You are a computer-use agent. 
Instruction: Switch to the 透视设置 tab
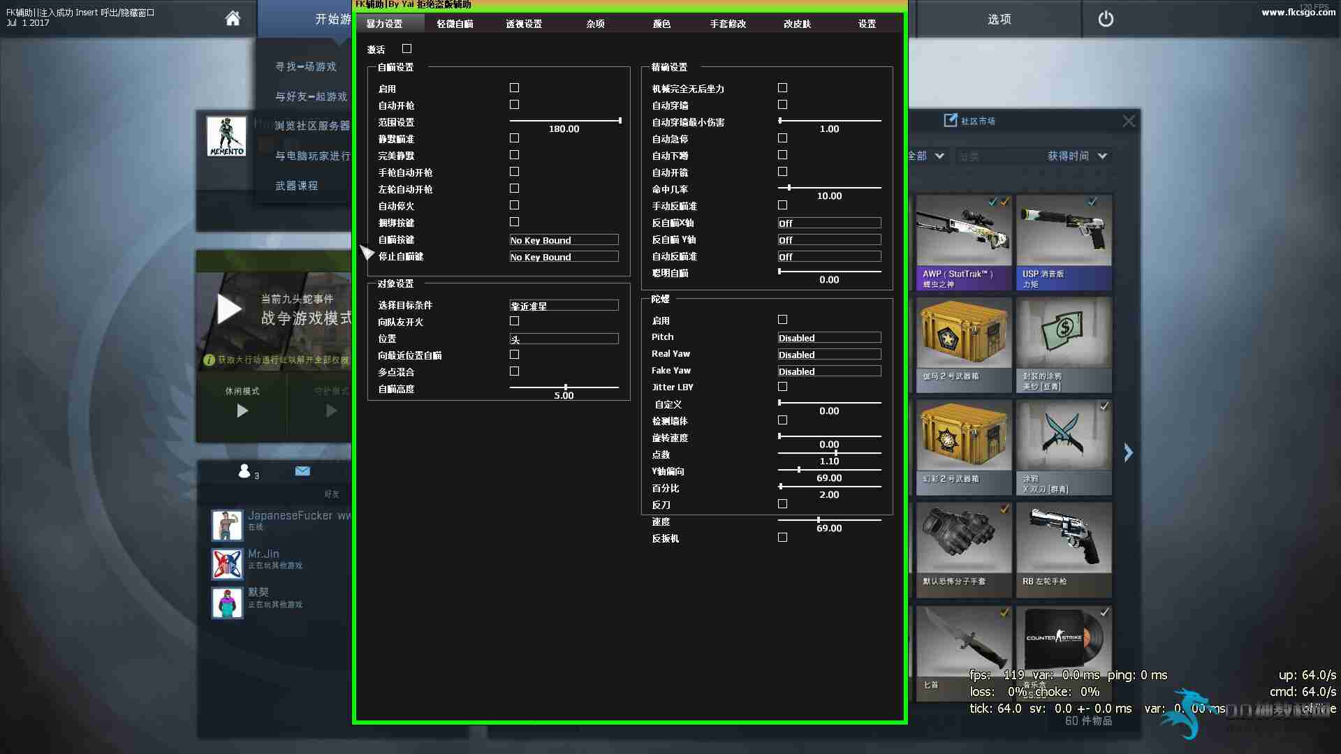coord(524,24)
